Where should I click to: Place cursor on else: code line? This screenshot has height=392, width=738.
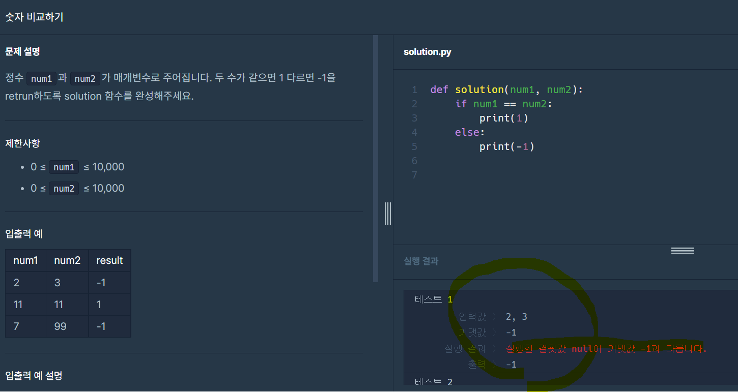coord(470,132)
